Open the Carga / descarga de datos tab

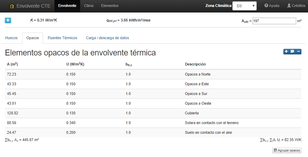108,38
